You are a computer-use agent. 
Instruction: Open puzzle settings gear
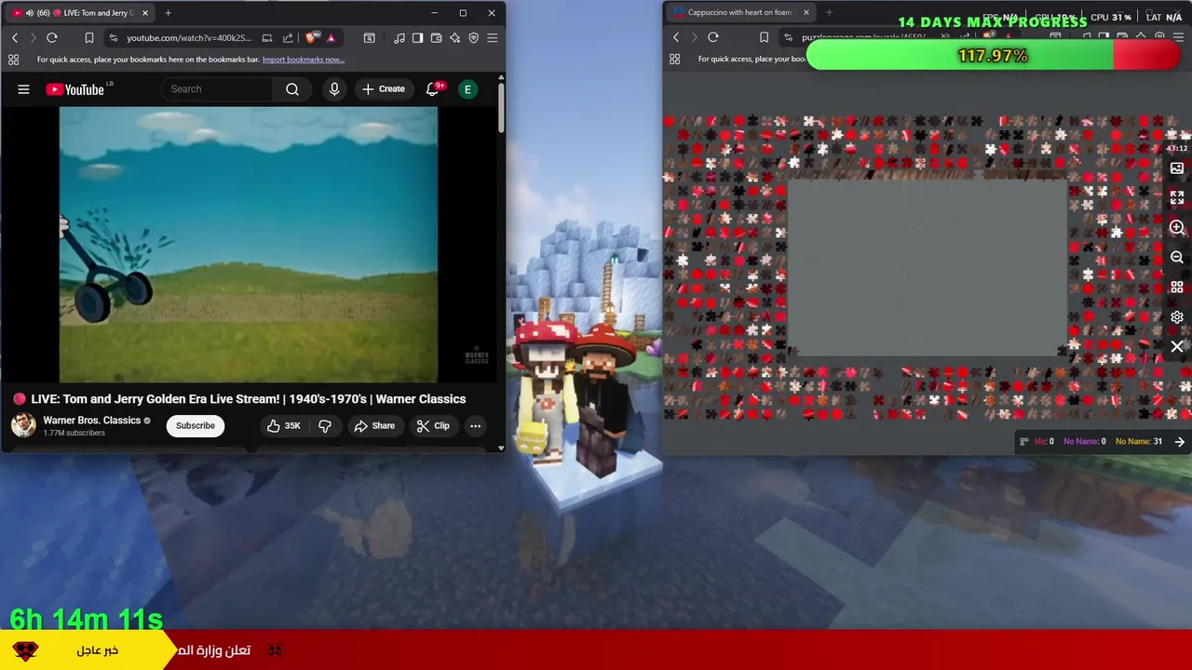pos(1177,317)
